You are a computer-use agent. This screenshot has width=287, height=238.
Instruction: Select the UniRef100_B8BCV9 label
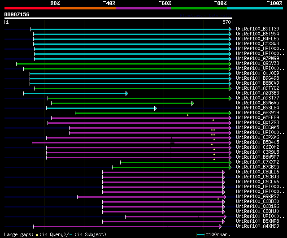[x=257, y=83]
